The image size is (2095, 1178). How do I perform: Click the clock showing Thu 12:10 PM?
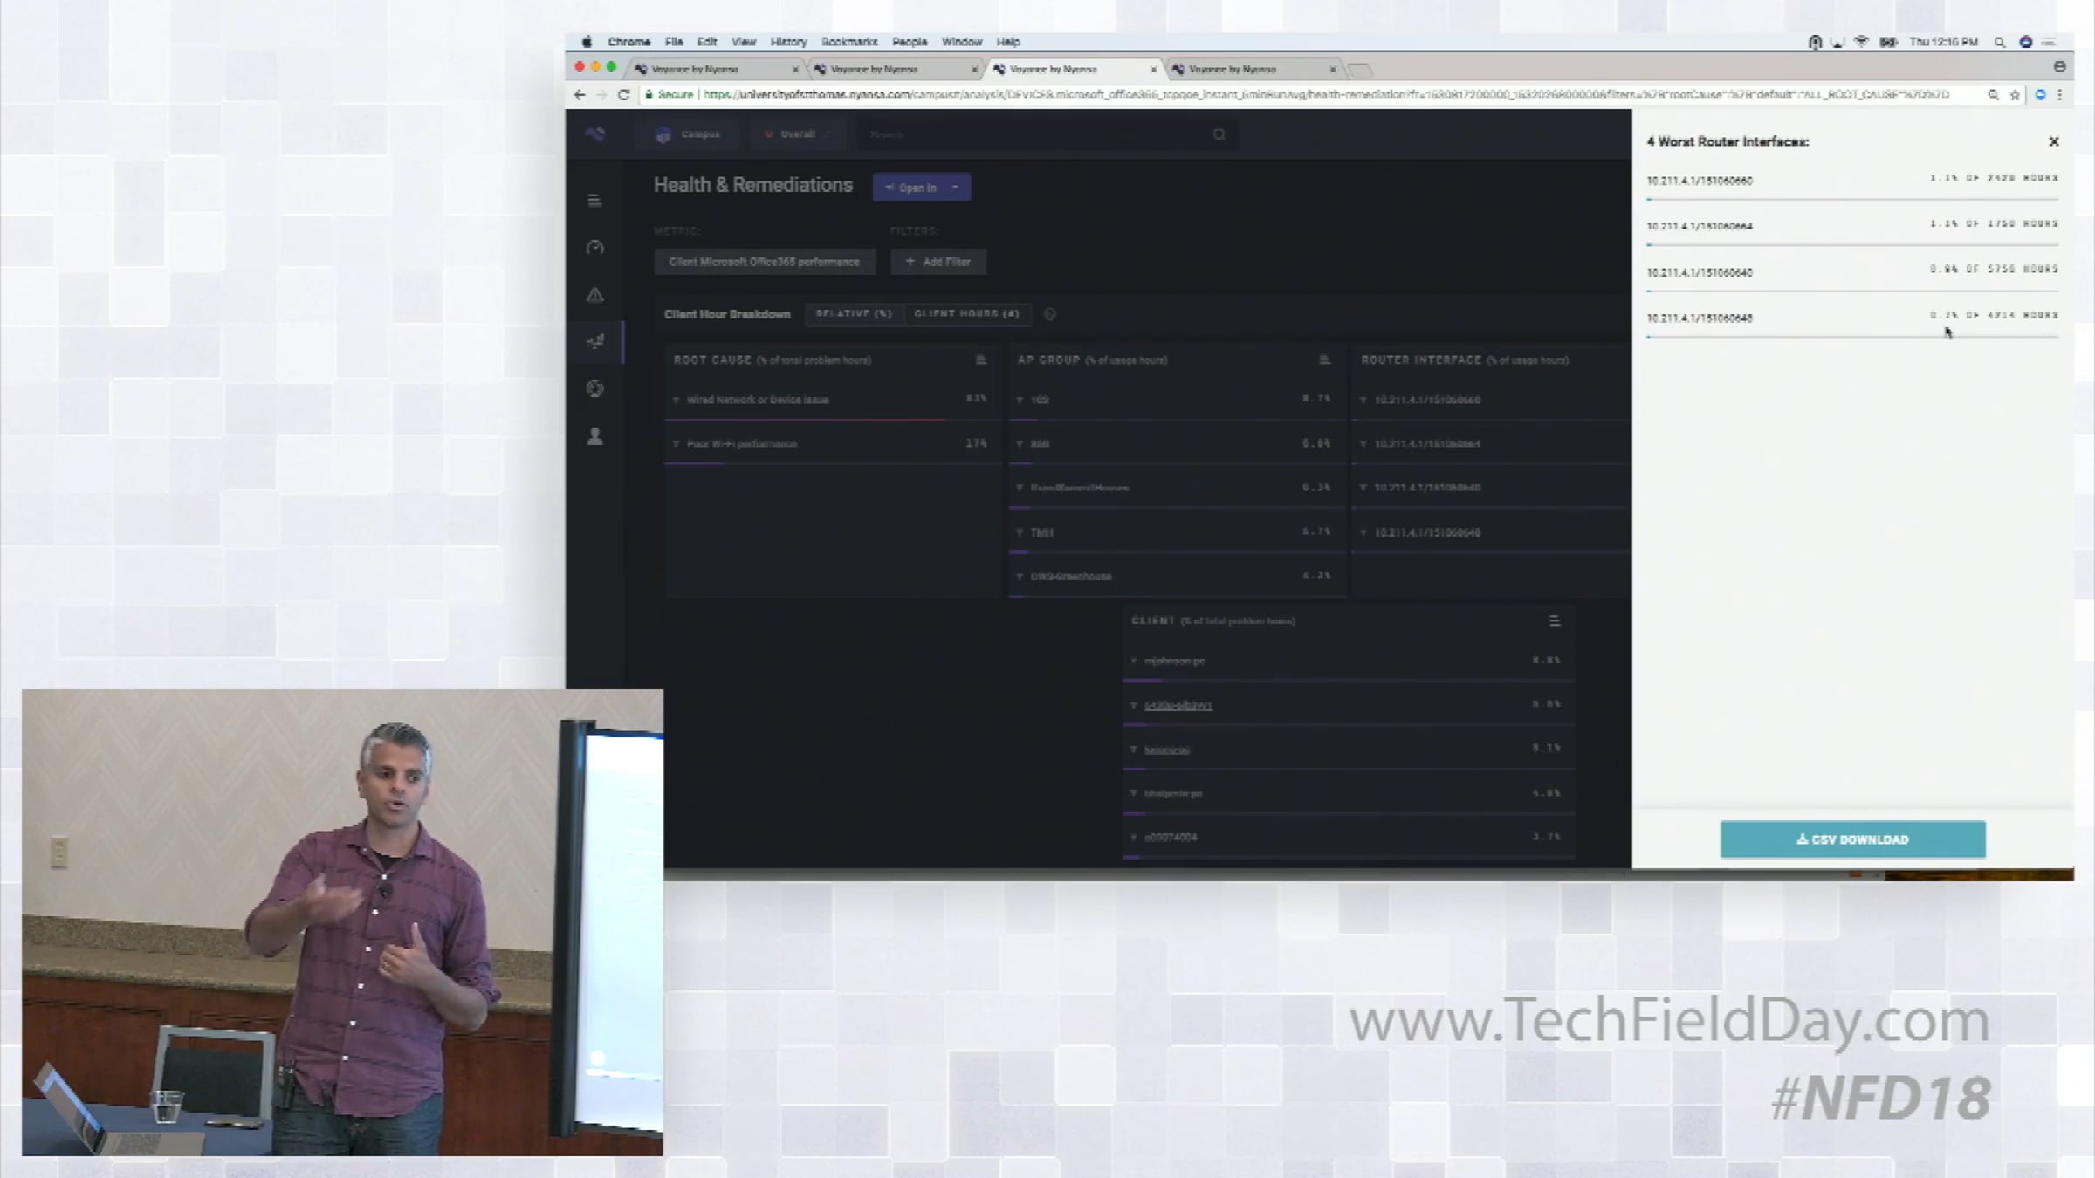[1943, 42]
